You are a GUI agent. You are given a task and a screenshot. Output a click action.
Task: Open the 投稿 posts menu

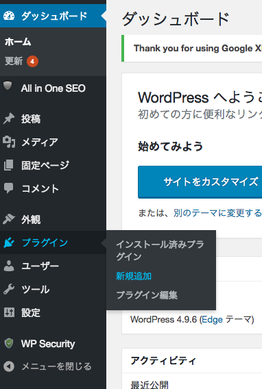click(x=53, y=118)
